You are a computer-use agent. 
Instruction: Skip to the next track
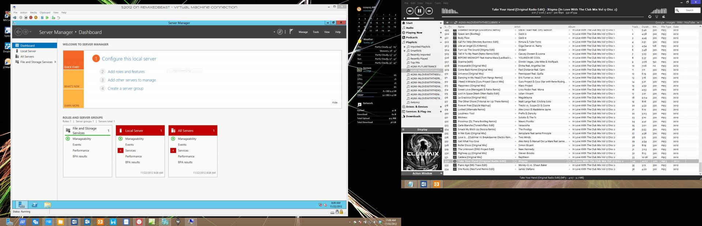(x=429, y=11)
